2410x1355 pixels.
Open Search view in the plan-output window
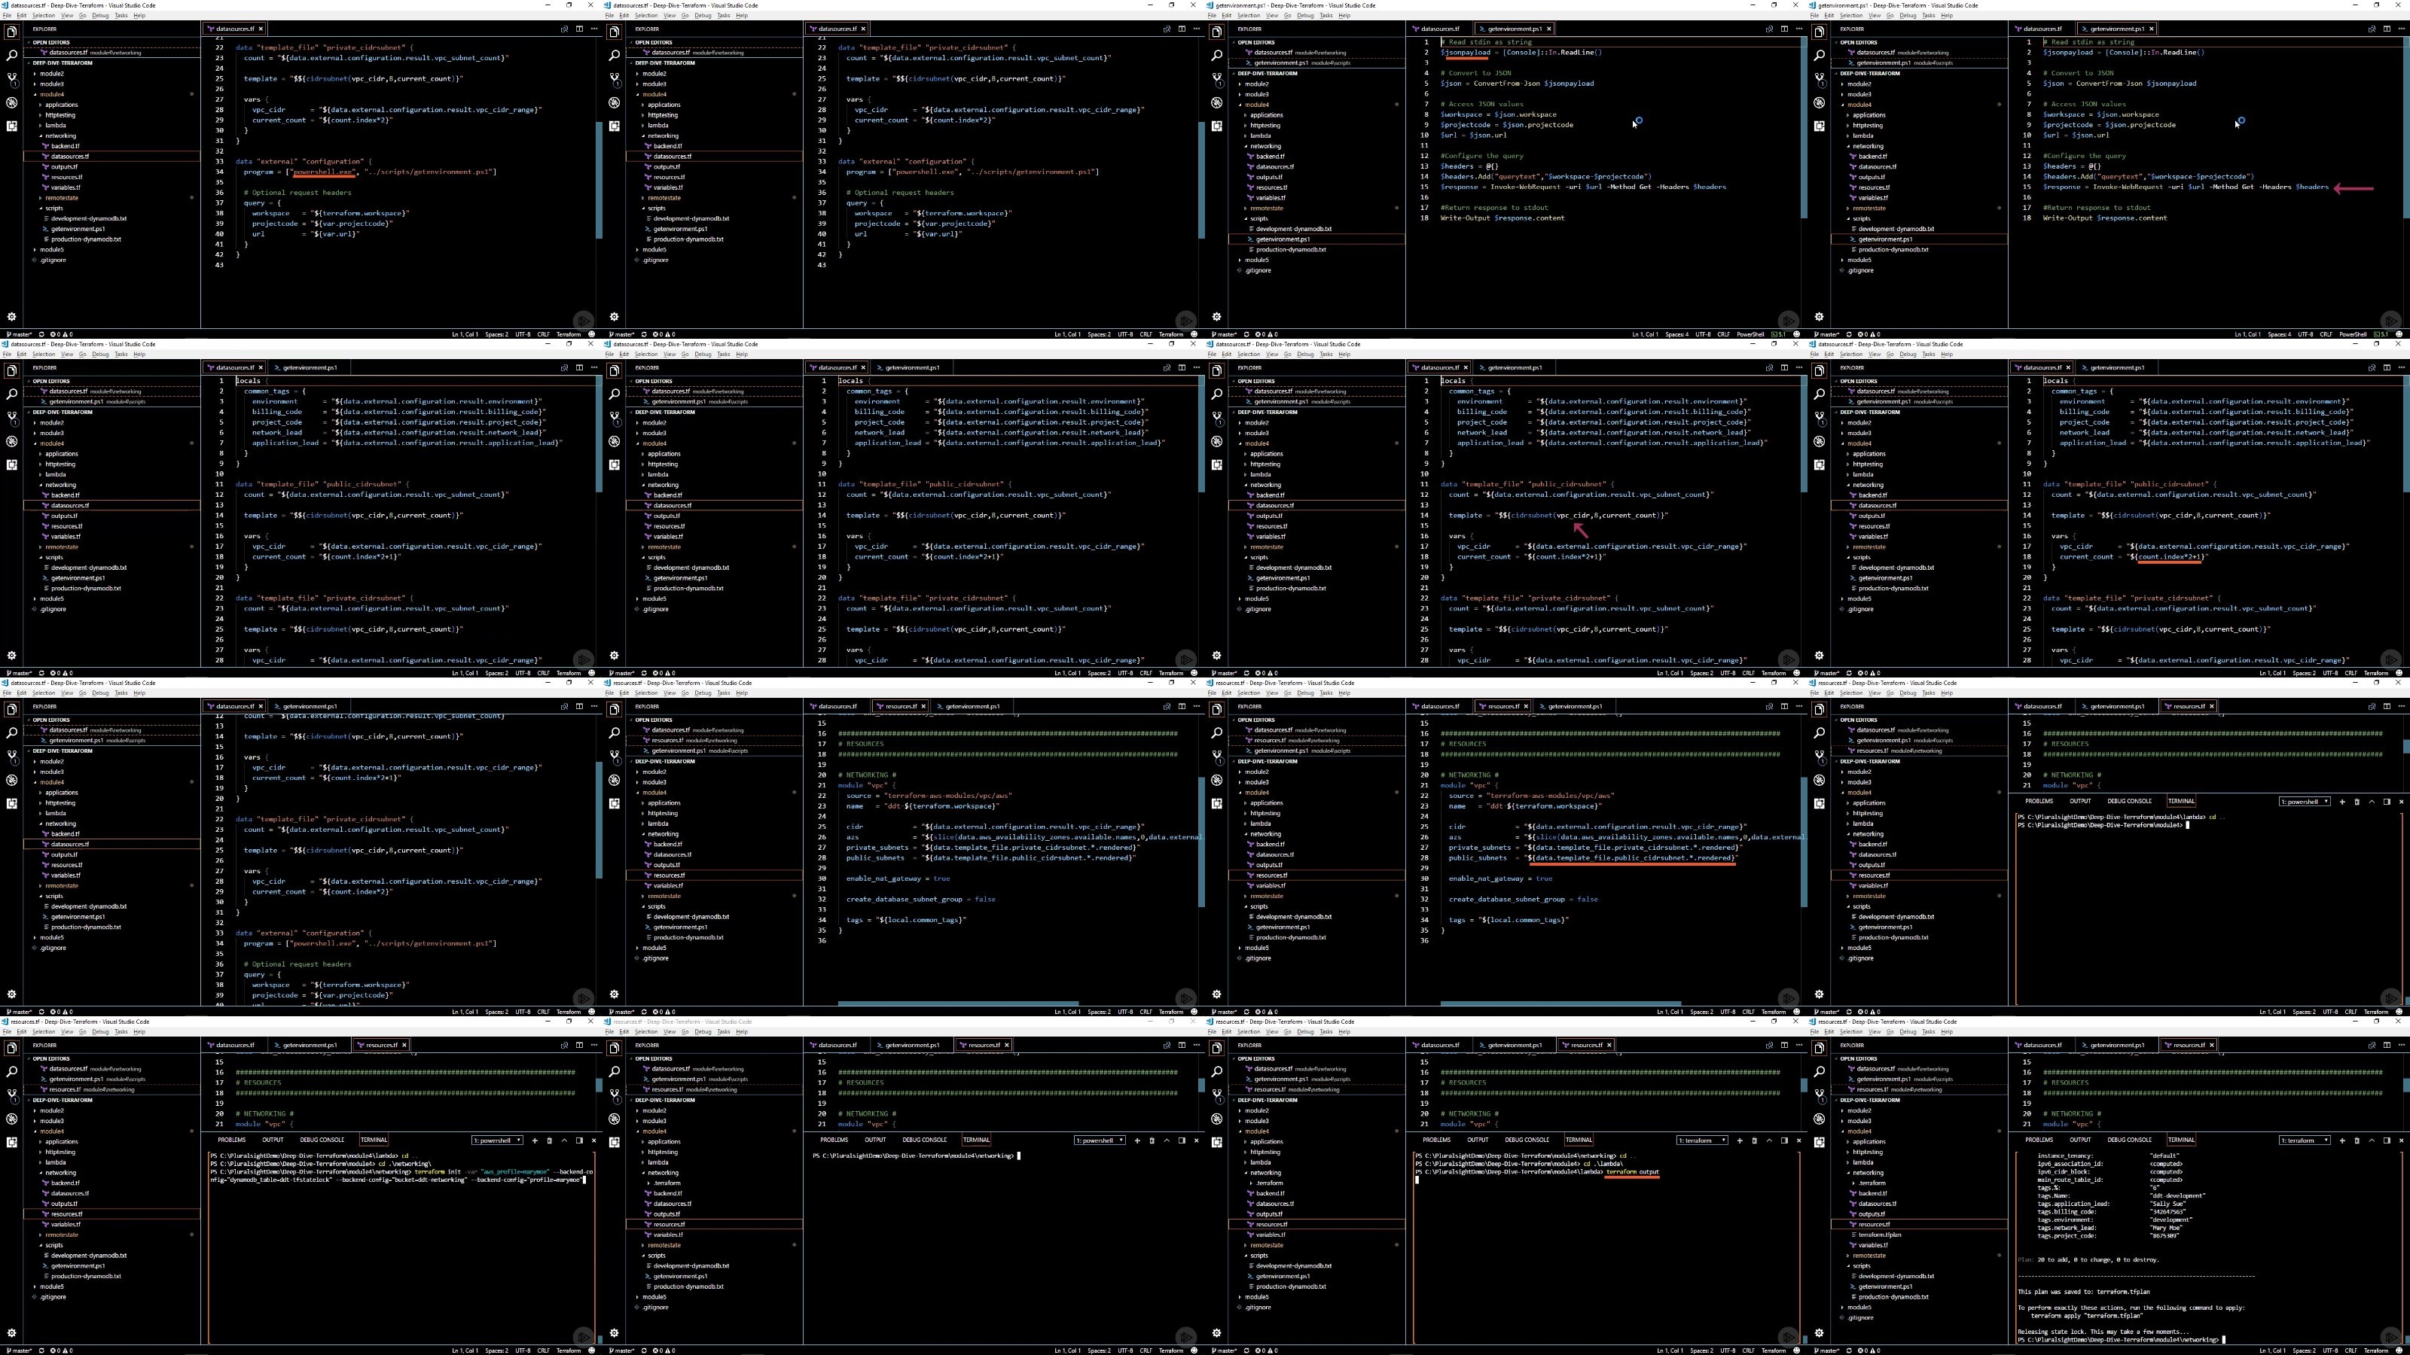click(1819, 1072)
